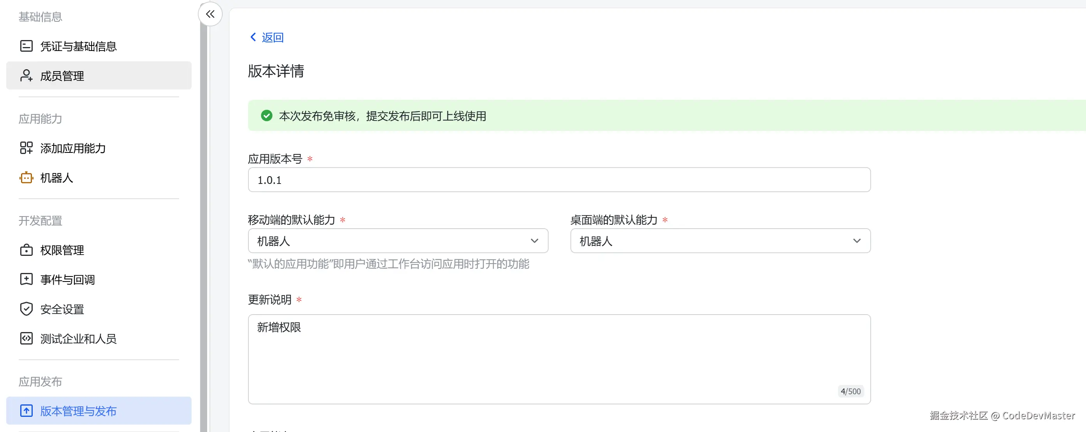Viewport: 1086px width, 432px height.
Task: Select 版本管理与发布 in the sidebar
Action: 78,411
